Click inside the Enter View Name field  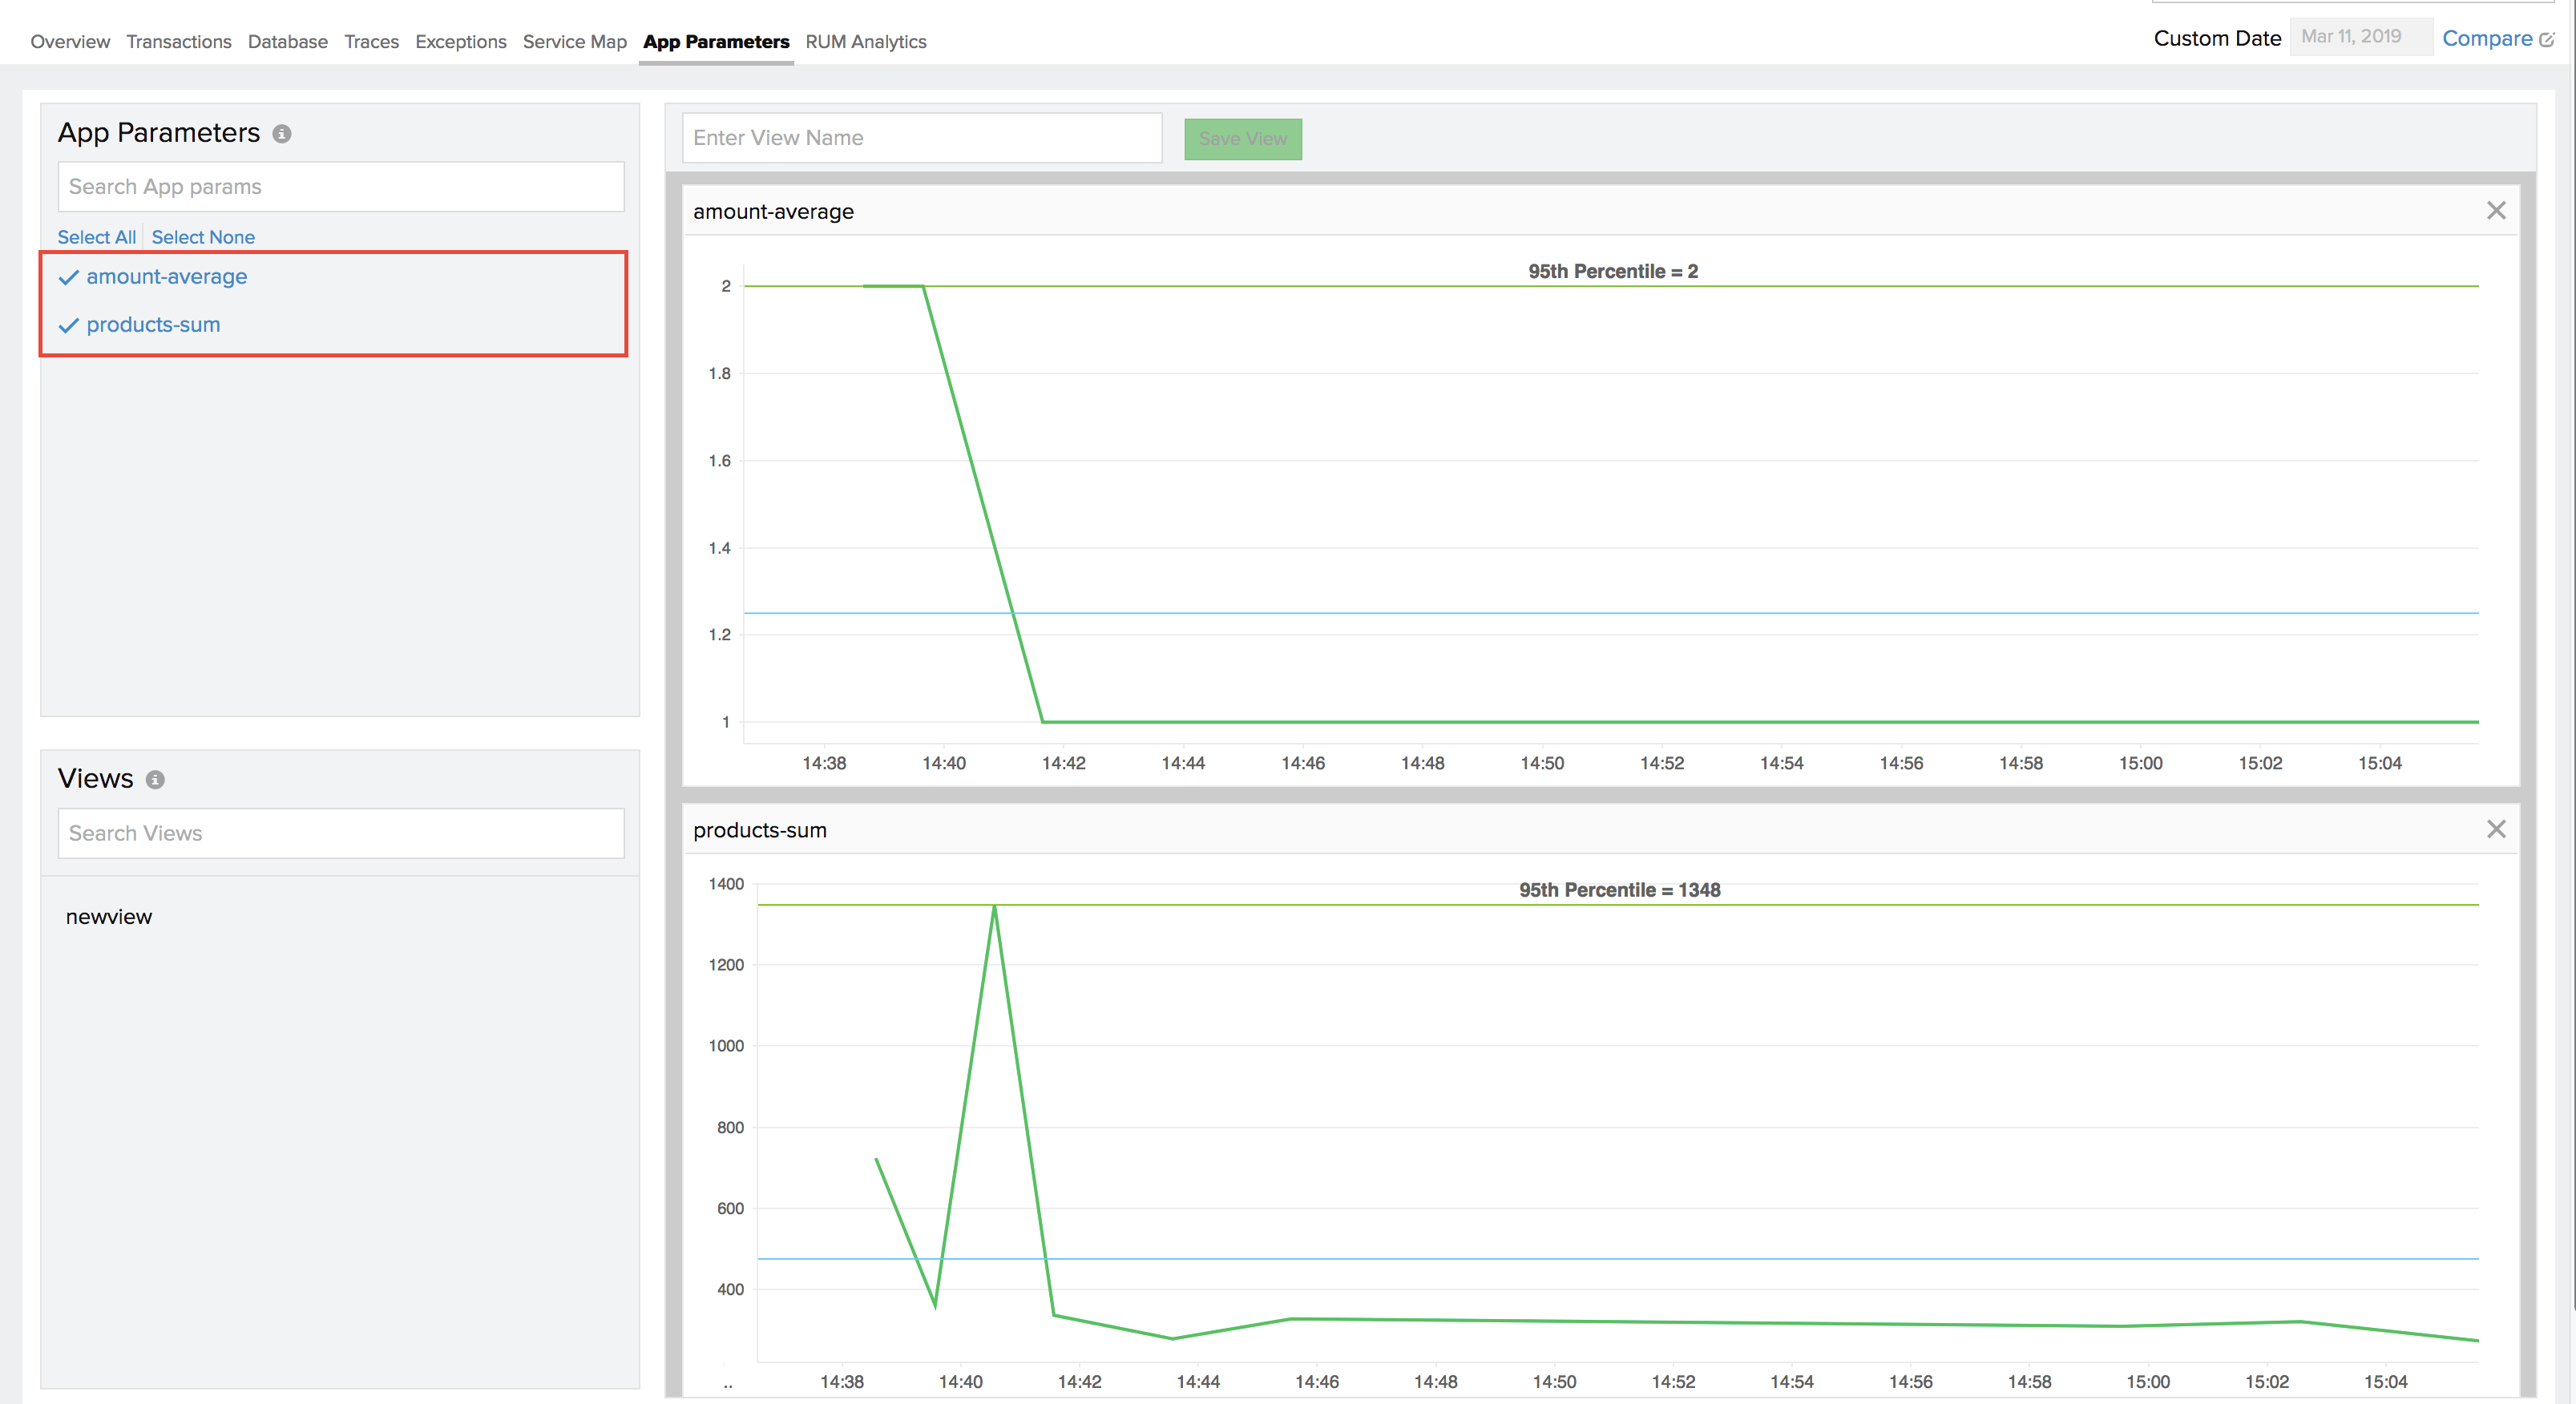(920, 138)
